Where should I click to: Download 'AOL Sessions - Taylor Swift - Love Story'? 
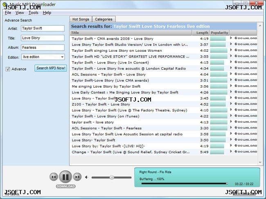(246, 74)
